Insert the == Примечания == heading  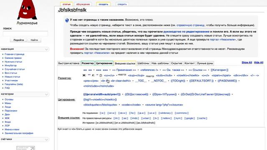124,70
